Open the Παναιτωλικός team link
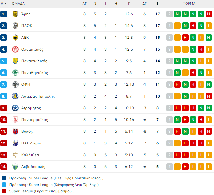The image size is (214, 195). click(34, 61)
